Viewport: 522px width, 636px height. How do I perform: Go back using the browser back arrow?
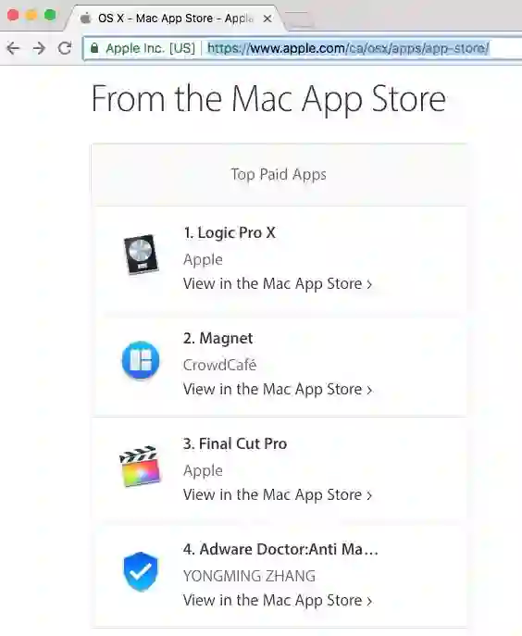13,48
